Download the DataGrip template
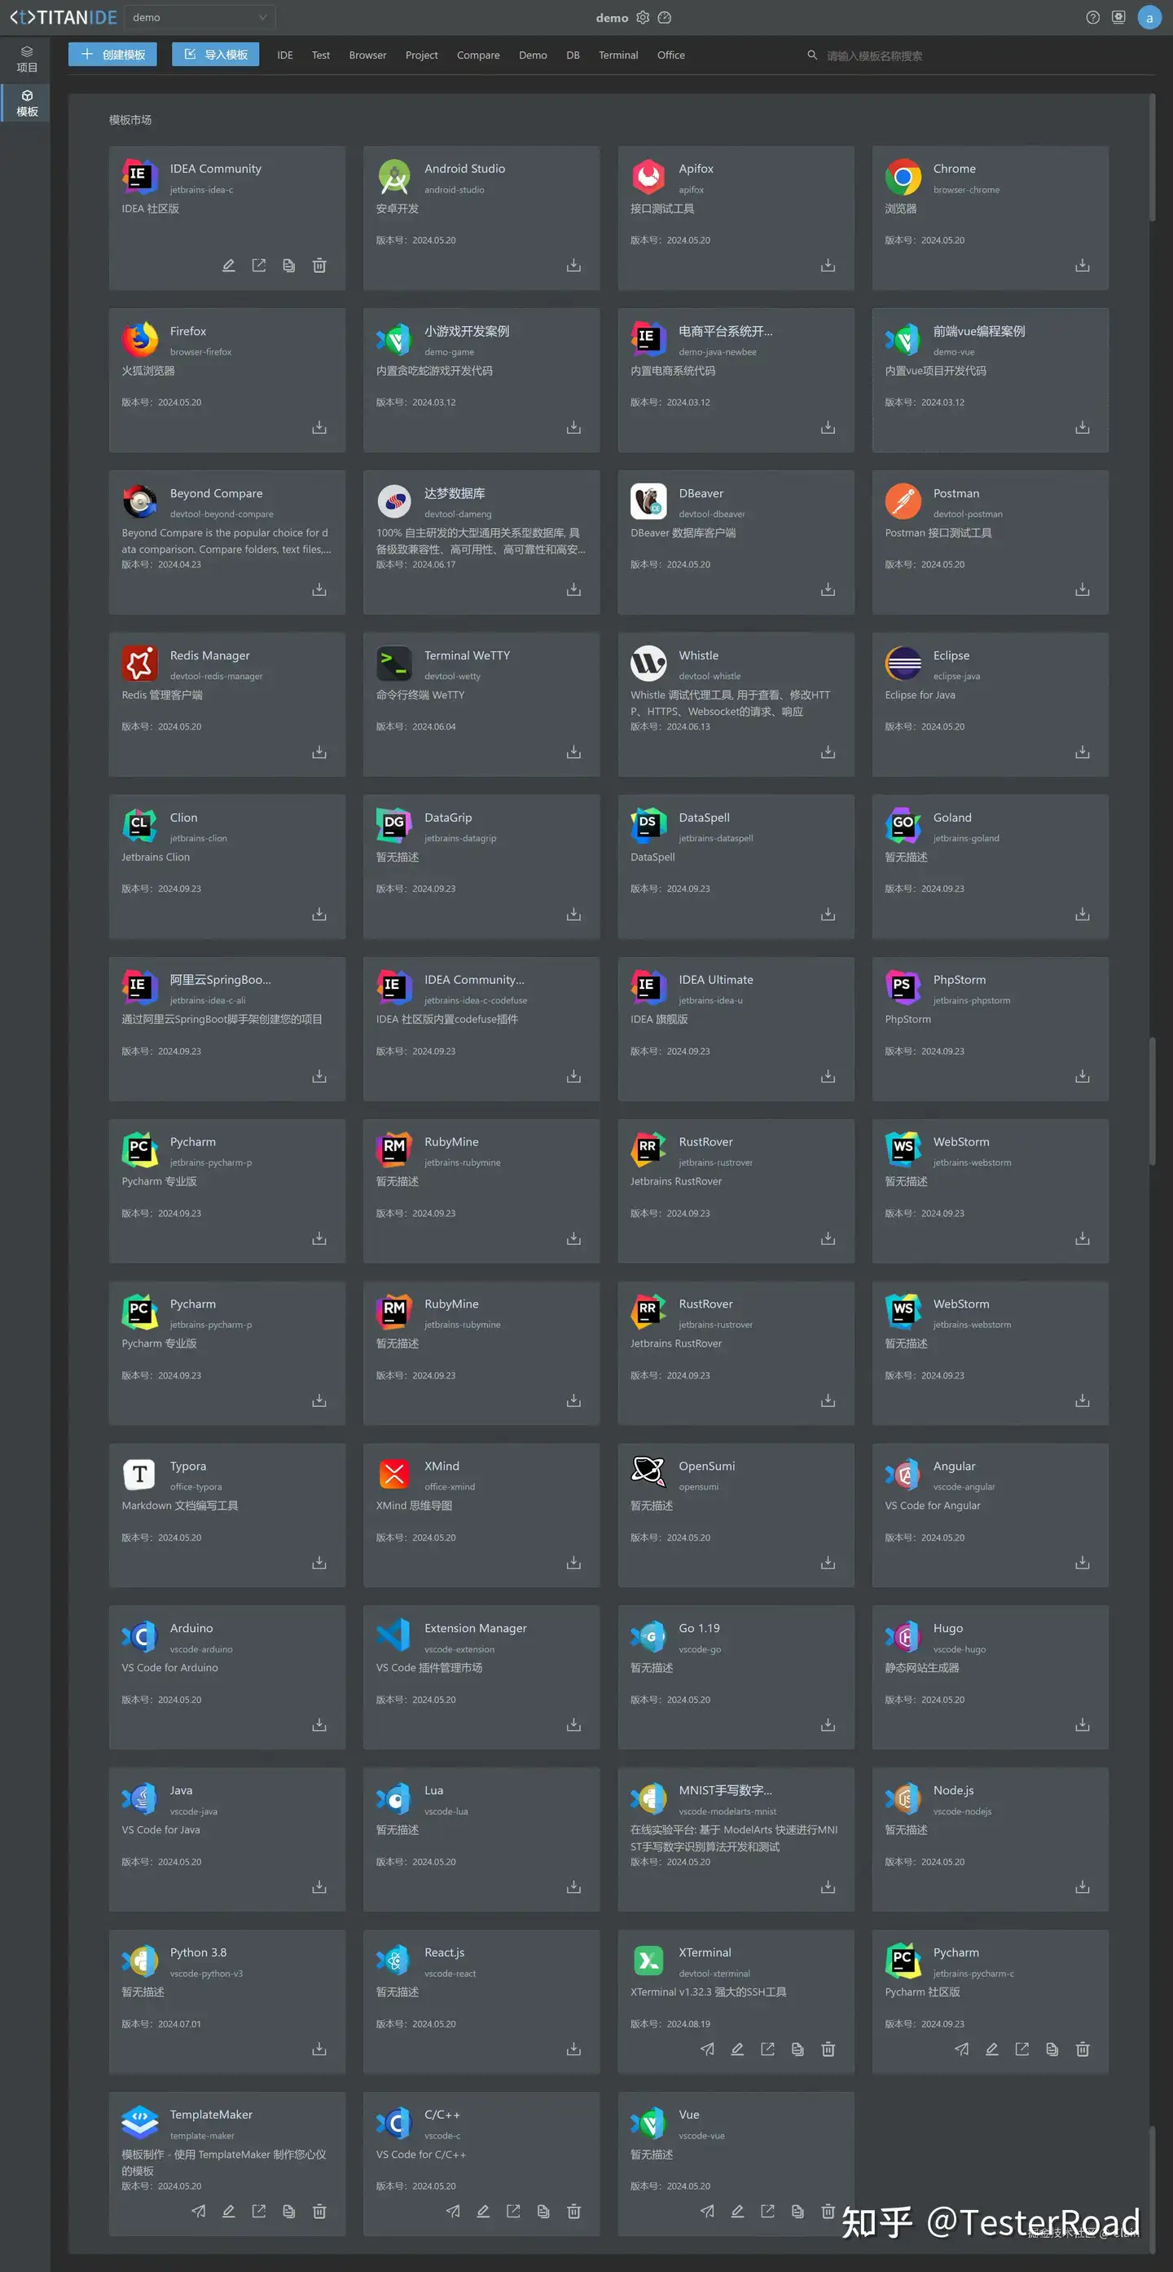 [x=573, y=915]
